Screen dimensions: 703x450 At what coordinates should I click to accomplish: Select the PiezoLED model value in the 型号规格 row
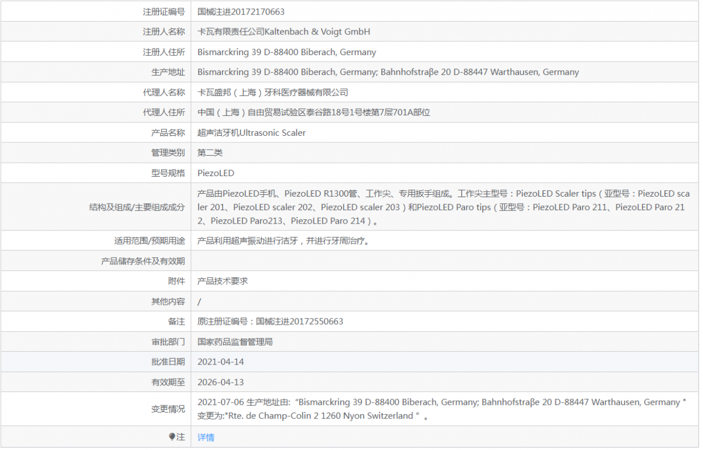tap(216, 173)
